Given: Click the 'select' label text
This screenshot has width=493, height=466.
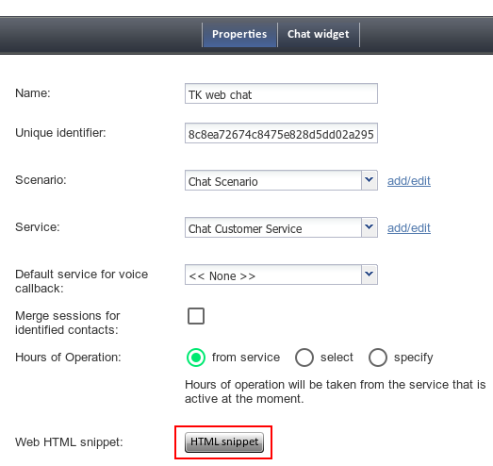Looking at the screenshot, I should tap(337, 358).
